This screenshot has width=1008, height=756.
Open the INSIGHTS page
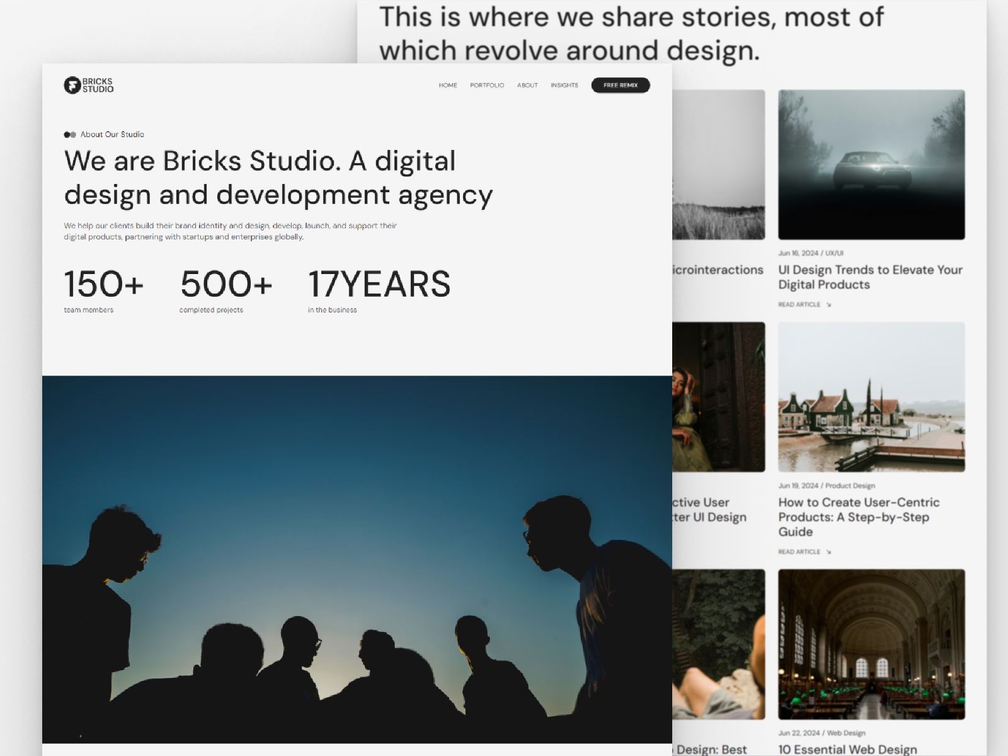[x=564, y=85]
